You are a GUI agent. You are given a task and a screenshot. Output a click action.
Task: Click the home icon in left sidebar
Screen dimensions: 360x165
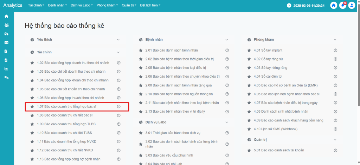6,16
